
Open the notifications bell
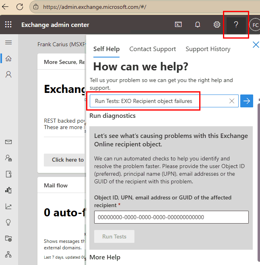[x=198, y=25]
